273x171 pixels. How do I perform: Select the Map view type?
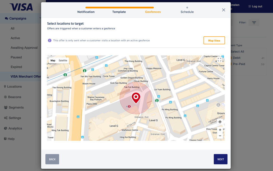53,61
